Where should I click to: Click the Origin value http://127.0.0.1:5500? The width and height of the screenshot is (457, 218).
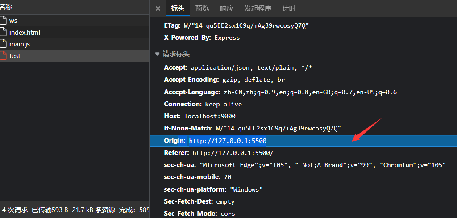click(228, 141)
